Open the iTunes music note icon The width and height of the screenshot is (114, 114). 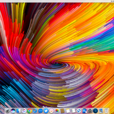(x=24, y=111)
